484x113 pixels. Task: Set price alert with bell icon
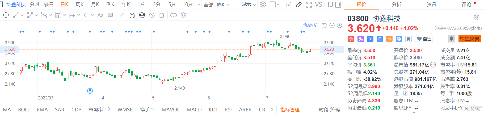[x=452, y=39]
